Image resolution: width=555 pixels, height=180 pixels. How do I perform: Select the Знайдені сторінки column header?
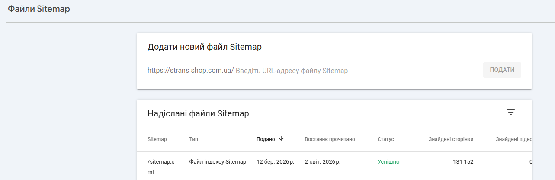[x=451, y=139]
